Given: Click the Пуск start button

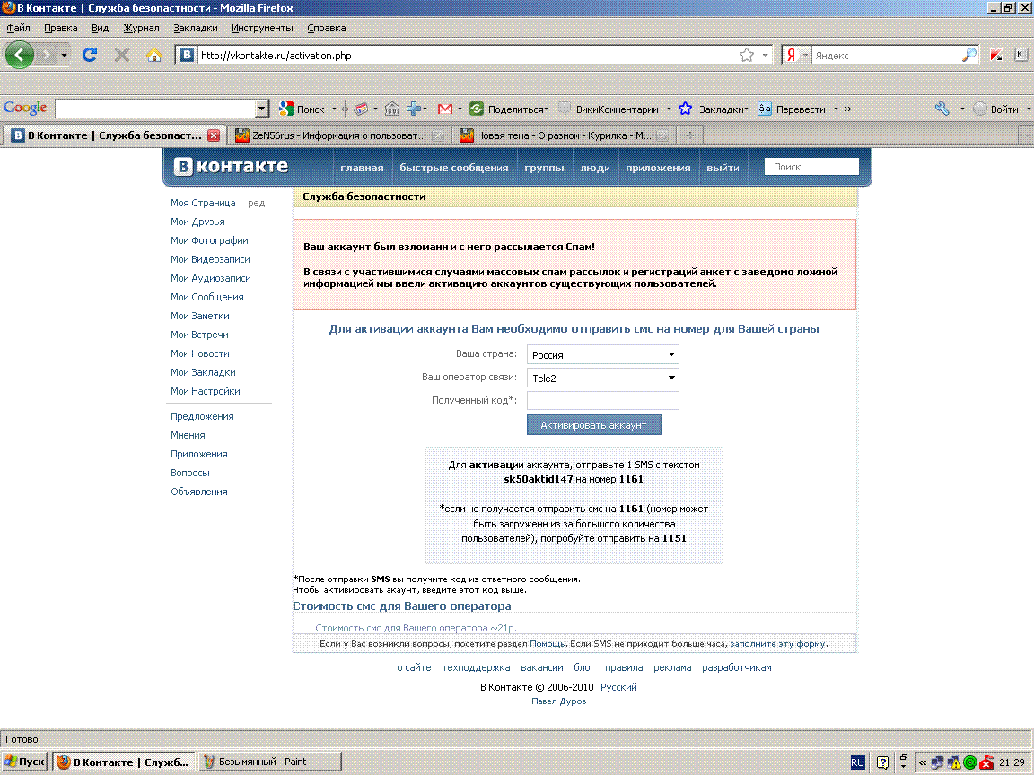Looking at the screenshot, I should click(25, 762).
